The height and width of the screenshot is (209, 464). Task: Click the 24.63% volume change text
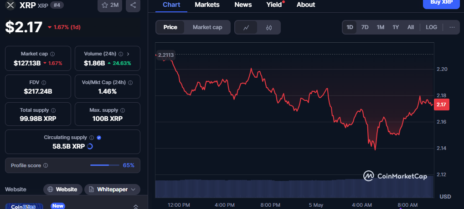tap(122, 63)
